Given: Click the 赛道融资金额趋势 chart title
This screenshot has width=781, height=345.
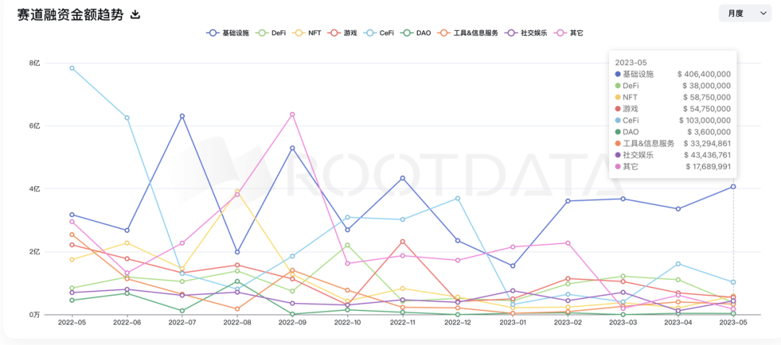Looking at the screenshot, I should [69, 14].
